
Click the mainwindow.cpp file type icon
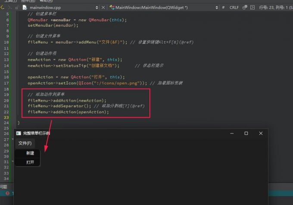25,7
